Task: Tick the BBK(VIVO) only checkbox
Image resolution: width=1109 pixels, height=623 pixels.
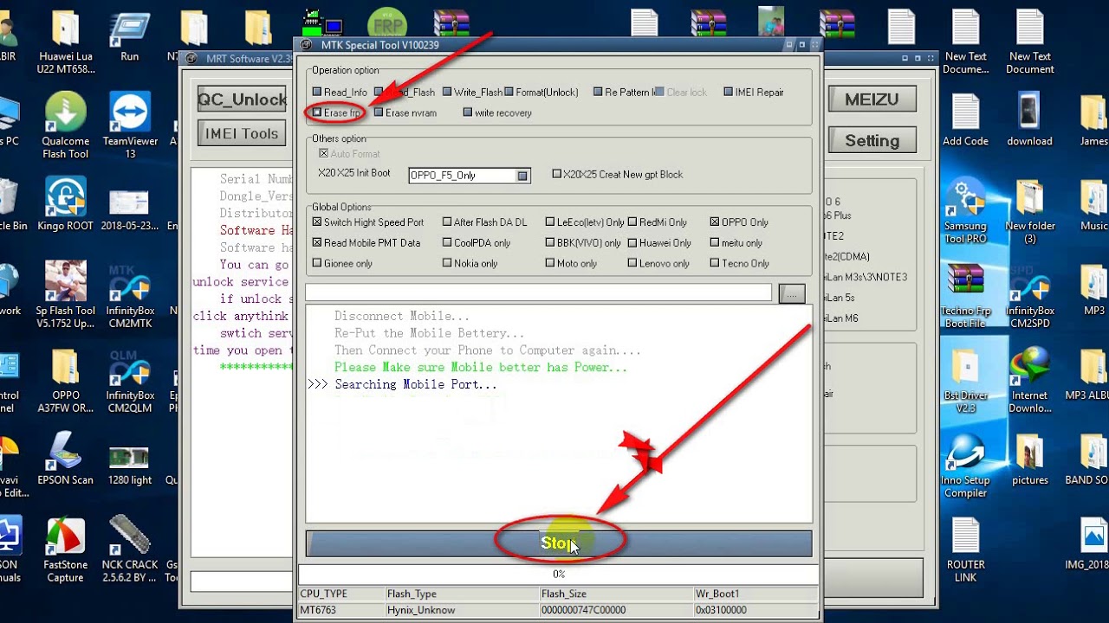Action: click(x=550, y=243)
